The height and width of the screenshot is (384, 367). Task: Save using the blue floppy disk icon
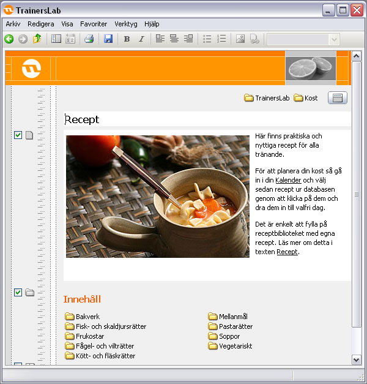click(x=108, y=39)
